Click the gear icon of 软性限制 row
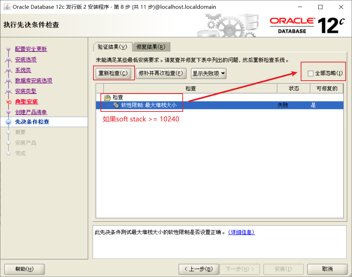This screenshot has height=277, width=352. click(x=116, y=105)
